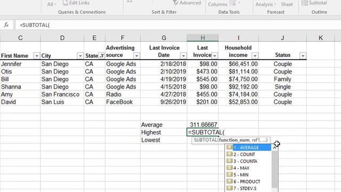Open City column filter dropdown
Viewport: 341px width, 192px height.
pyautogui.click(x=80, y=56)
